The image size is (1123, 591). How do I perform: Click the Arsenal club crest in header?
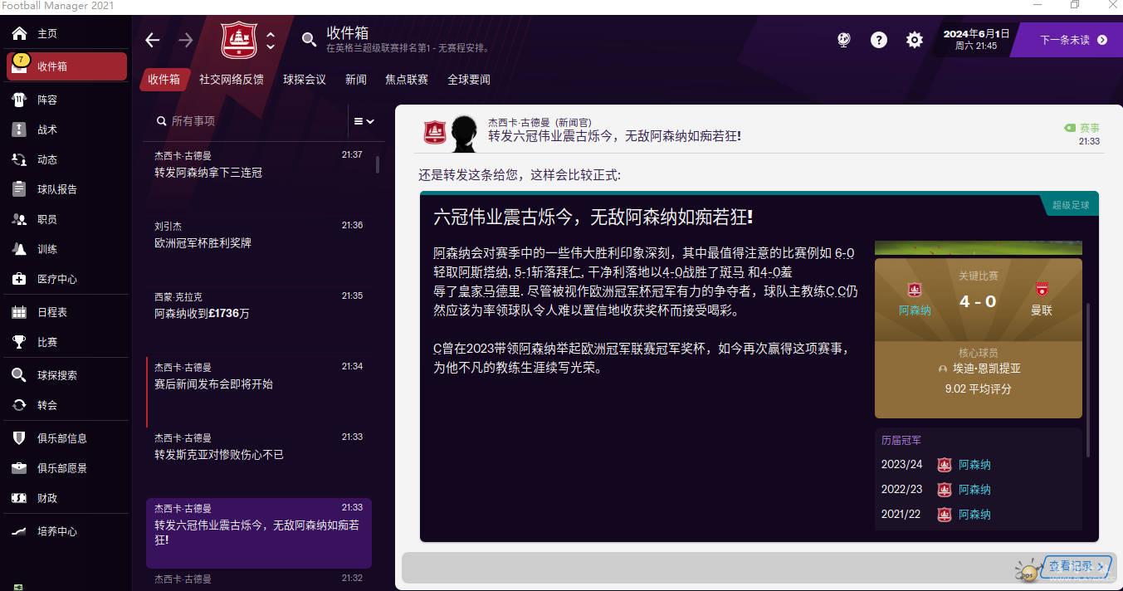pos(240,40)
